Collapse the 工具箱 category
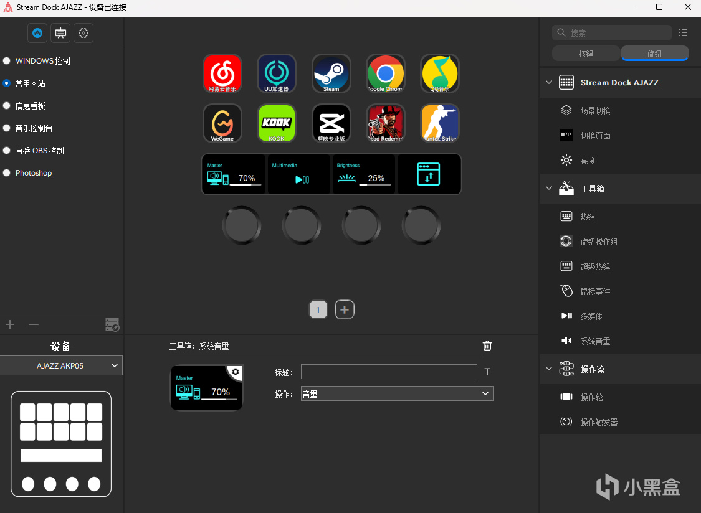The image size is (701, 513). coord(549,188)
